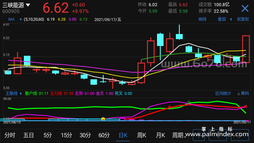Open the 筹码 chip distribution panel
The width and height of the screenshot is (254, 143).
click(x=243, y=93)
